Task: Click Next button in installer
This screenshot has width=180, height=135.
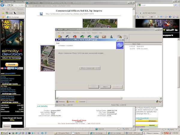Action: 105,87
